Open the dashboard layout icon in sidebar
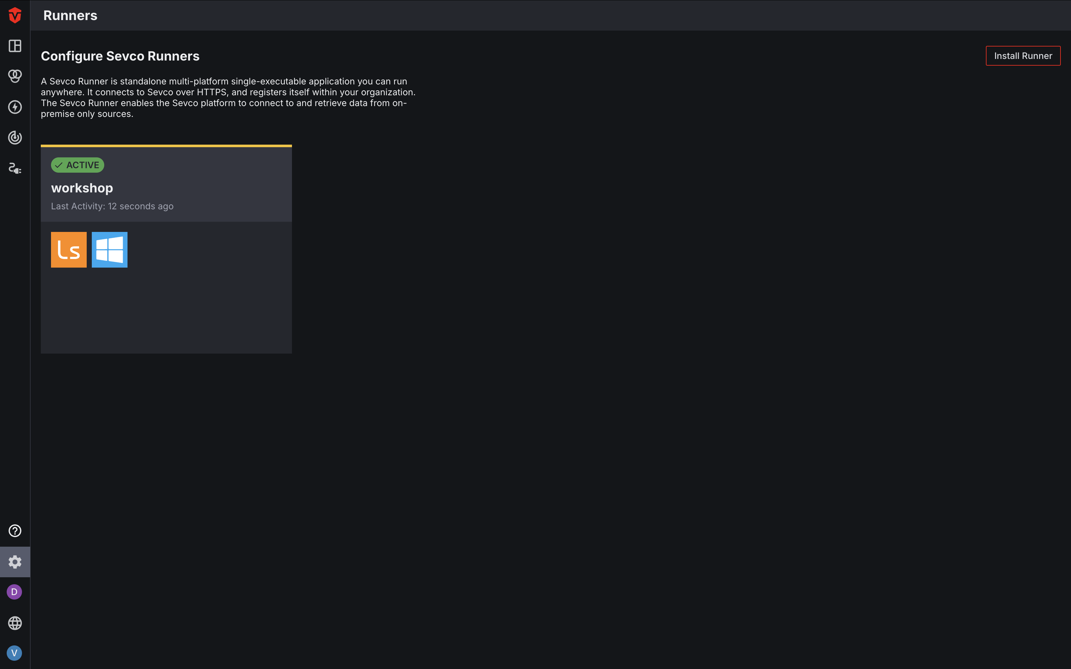Image resolution: width=1071 pixels, height=669 pixels. pos(15,46)
